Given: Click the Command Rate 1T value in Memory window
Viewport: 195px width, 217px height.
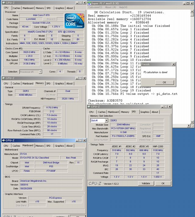Looking at the screenshot, I should (52, 134).
